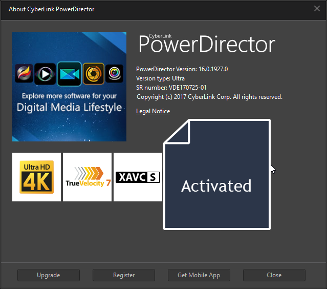Click the TrueVelocity 7 badge
Viewport: 327px width, 289px height.
pyautogui.click(x=87, y=177)
